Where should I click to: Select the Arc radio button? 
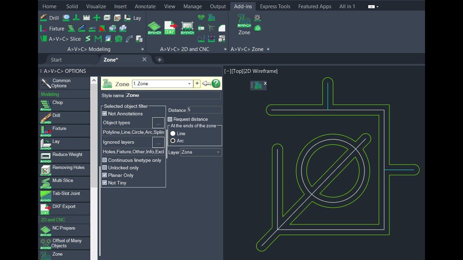click(173, 141)
